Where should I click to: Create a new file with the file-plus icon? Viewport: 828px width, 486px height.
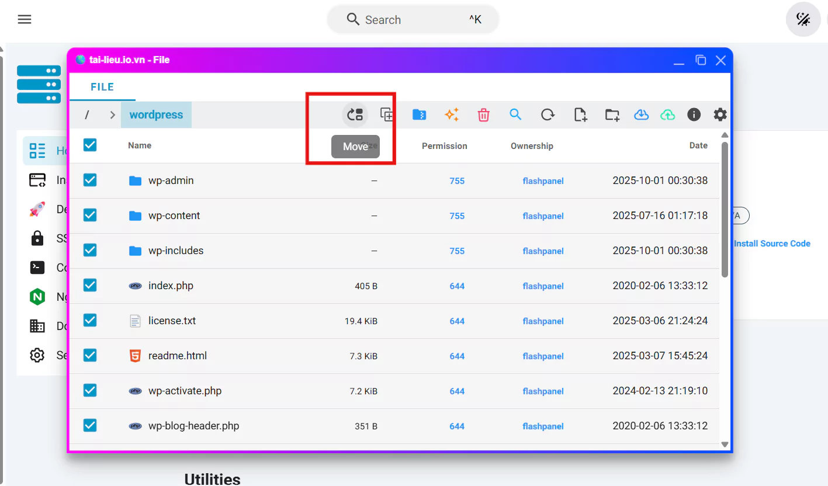[x=580, y=115]
